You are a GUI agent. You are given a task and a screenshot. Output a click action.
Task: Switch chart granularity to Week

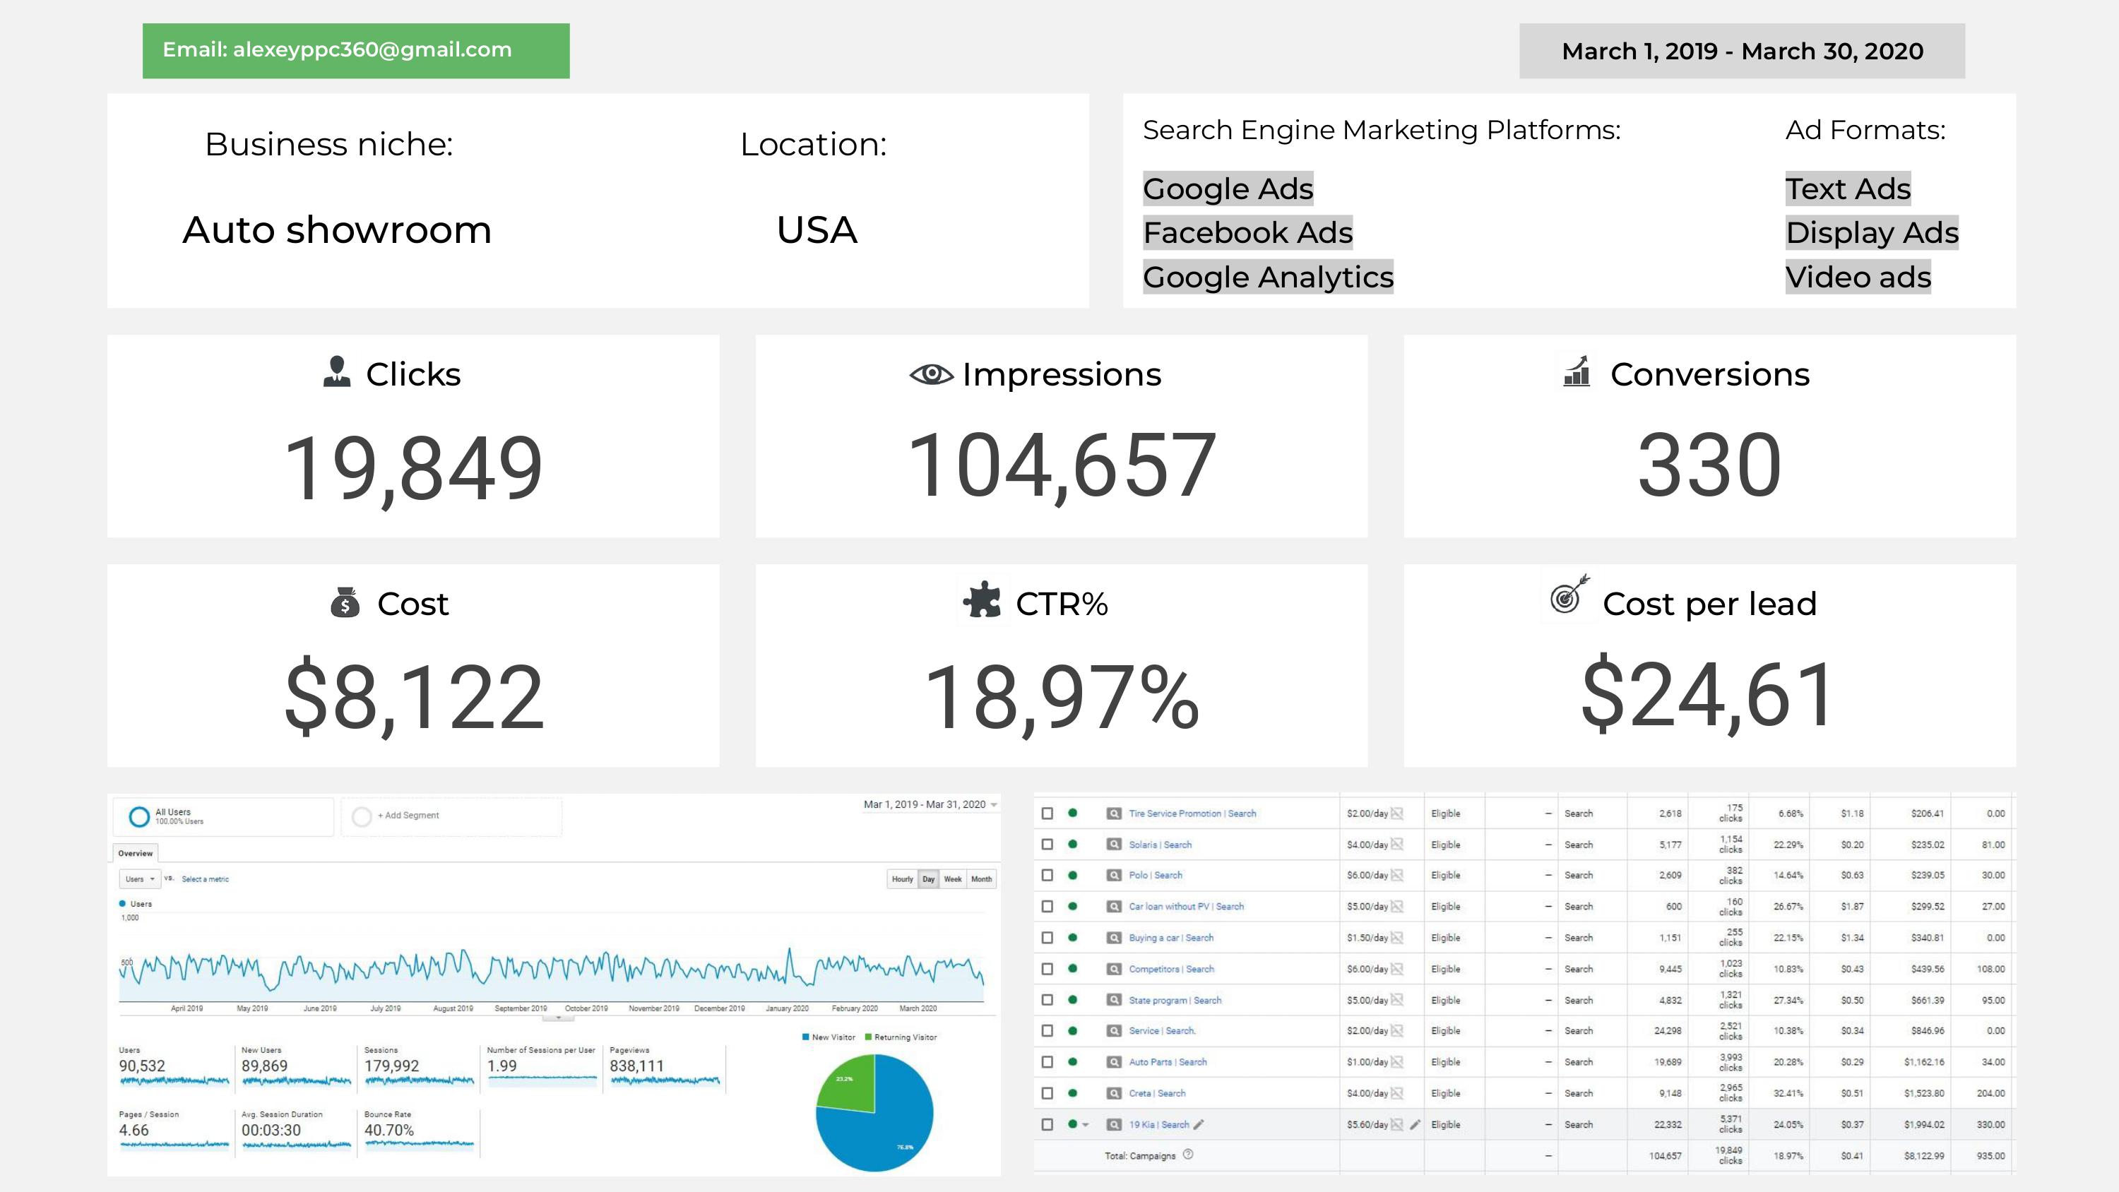pyautogui.click(x=953, y=878)
